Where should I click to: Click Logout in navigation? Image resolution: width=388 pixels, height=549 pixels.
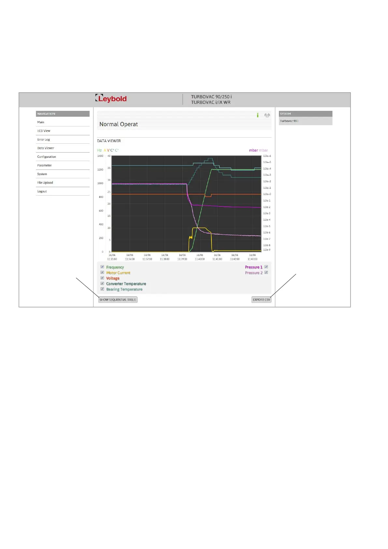click(63, 191)
